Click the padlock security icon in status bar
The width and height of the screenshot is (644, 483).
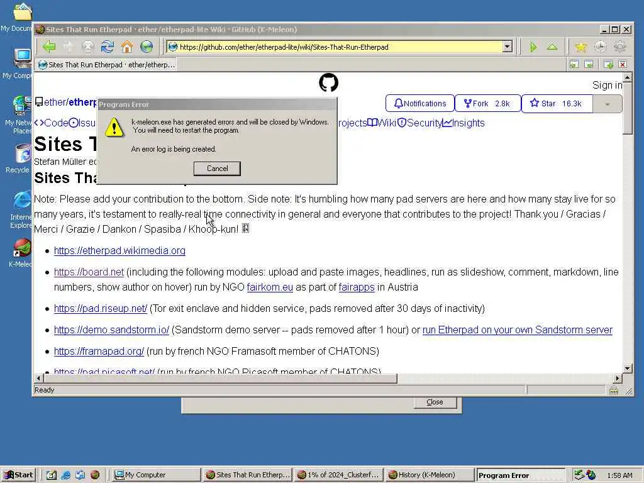pos(614,390)
